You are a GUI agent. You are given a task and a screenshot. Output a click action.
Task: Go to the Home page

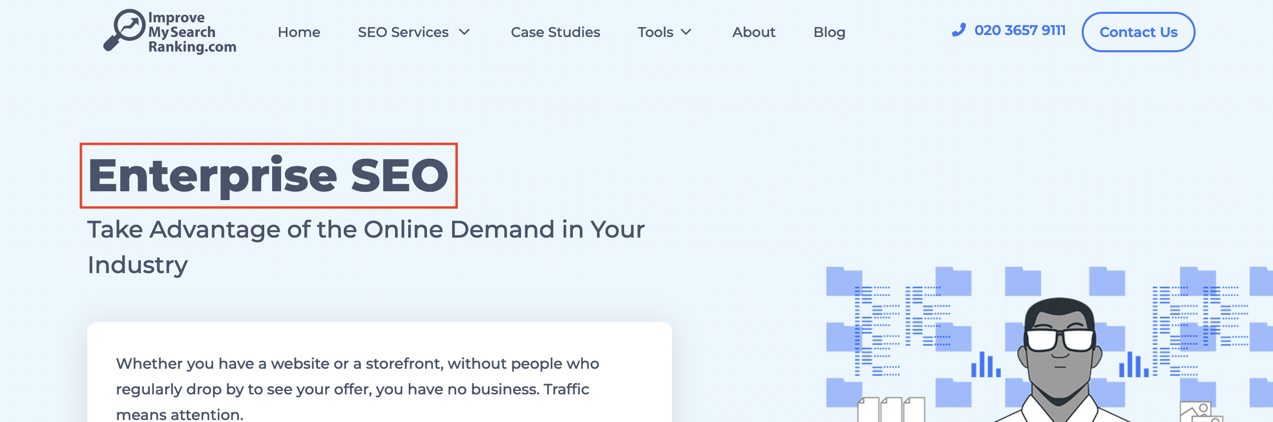pos(298,32)
